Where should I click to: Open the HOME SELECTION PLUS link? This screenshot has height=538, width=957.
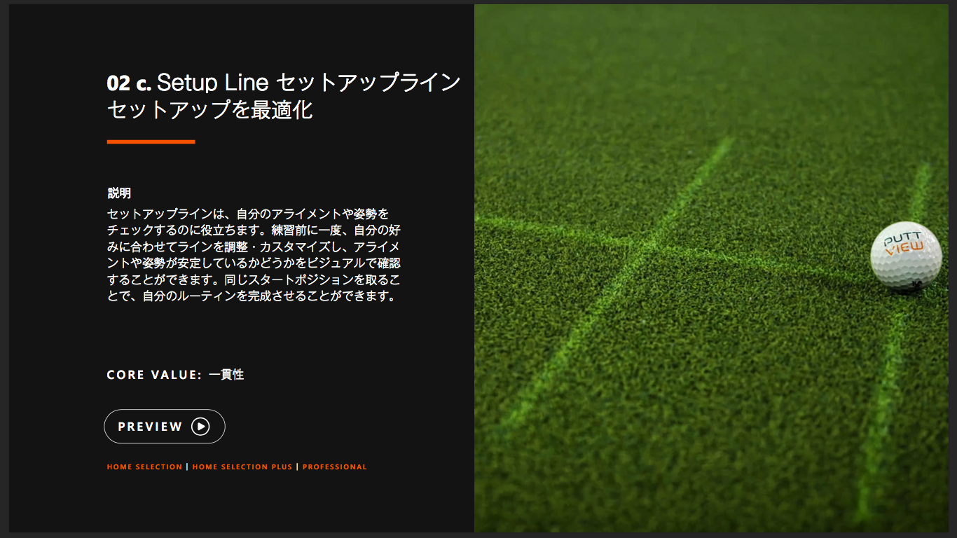[x=242, y=467]
